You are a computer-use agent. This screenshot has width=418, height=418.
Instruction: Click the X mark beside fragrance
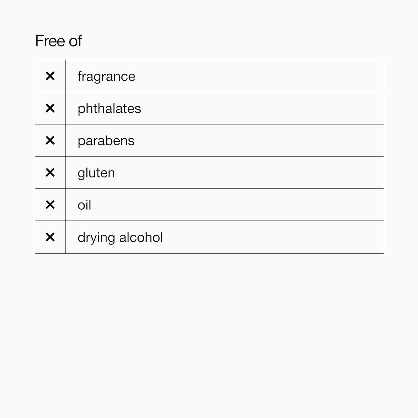50,76
